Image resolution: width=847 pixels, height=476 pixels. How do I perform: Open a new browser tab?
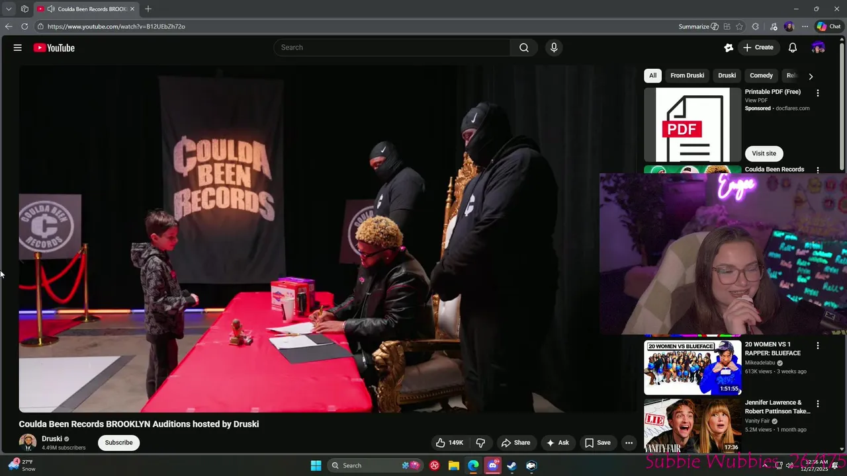[148, 9]
